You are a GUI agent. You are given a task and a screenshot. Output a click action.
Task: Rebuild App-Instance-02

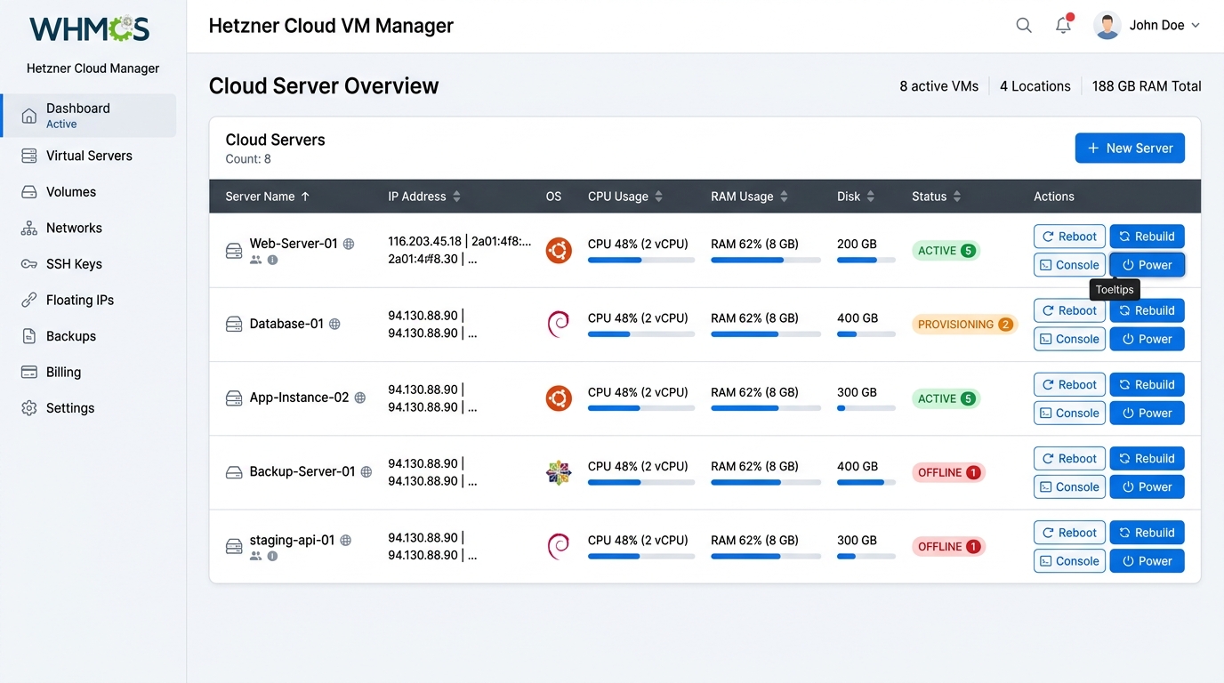click(1147, 384)
